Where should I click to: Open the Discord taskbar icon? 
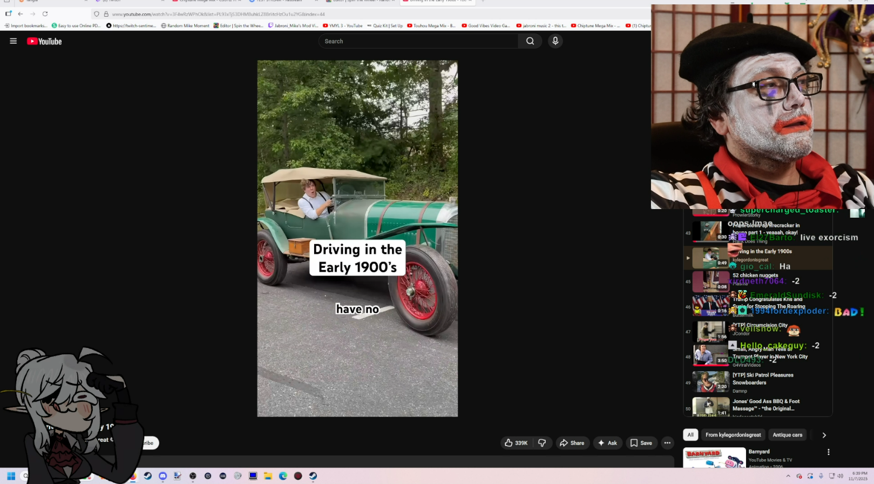(x=162, y=476)
